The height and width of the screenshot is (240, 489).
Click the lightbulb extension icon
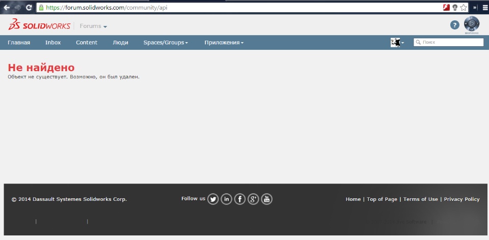(455, 8)
